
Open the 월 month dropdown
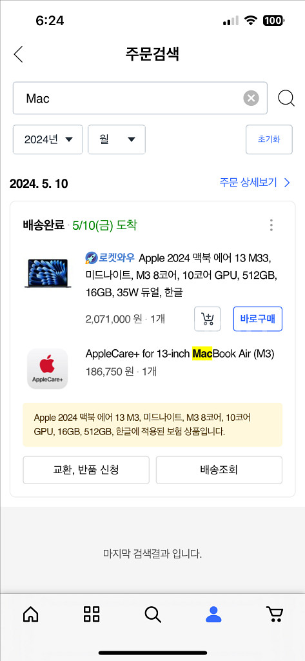click(117, 139)
